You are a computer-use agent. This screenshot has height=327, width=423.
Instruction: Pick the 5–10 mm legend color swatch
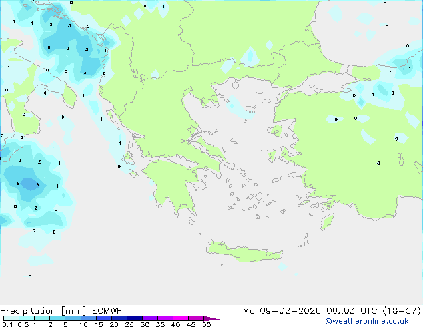pyautogui.click(x=73, y=318)
